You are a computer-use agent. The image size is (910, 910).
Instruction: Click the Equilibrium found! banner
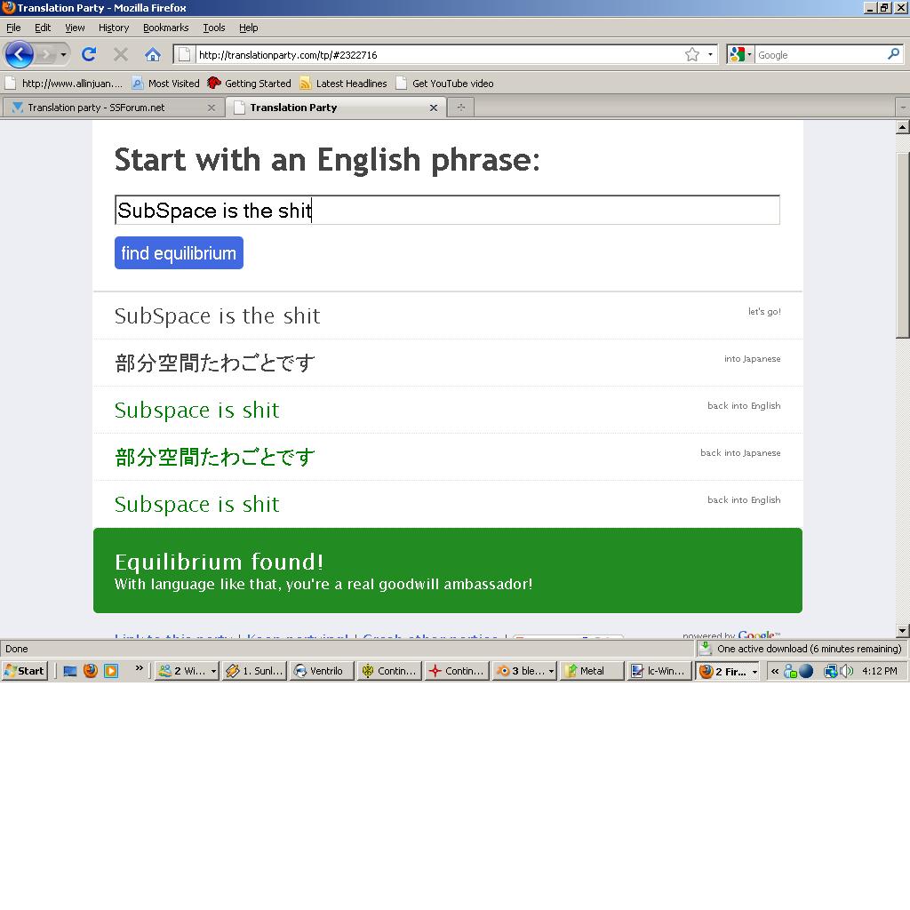pyautogui.click(x=448, y=571)
